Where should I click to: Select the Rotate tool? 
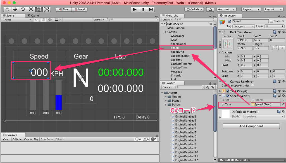pyautogui.click(x=23, y=9)
